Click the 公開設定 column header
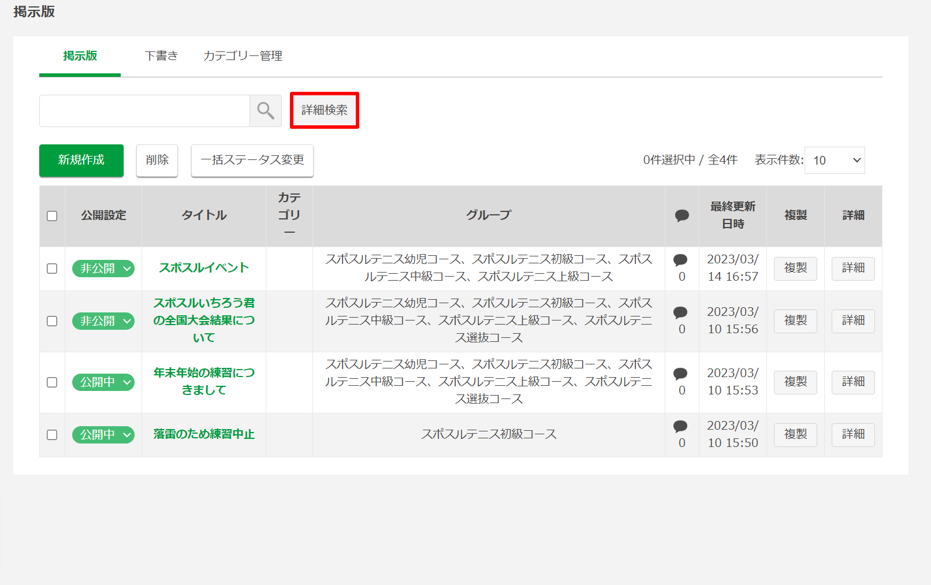 [103, 215]
